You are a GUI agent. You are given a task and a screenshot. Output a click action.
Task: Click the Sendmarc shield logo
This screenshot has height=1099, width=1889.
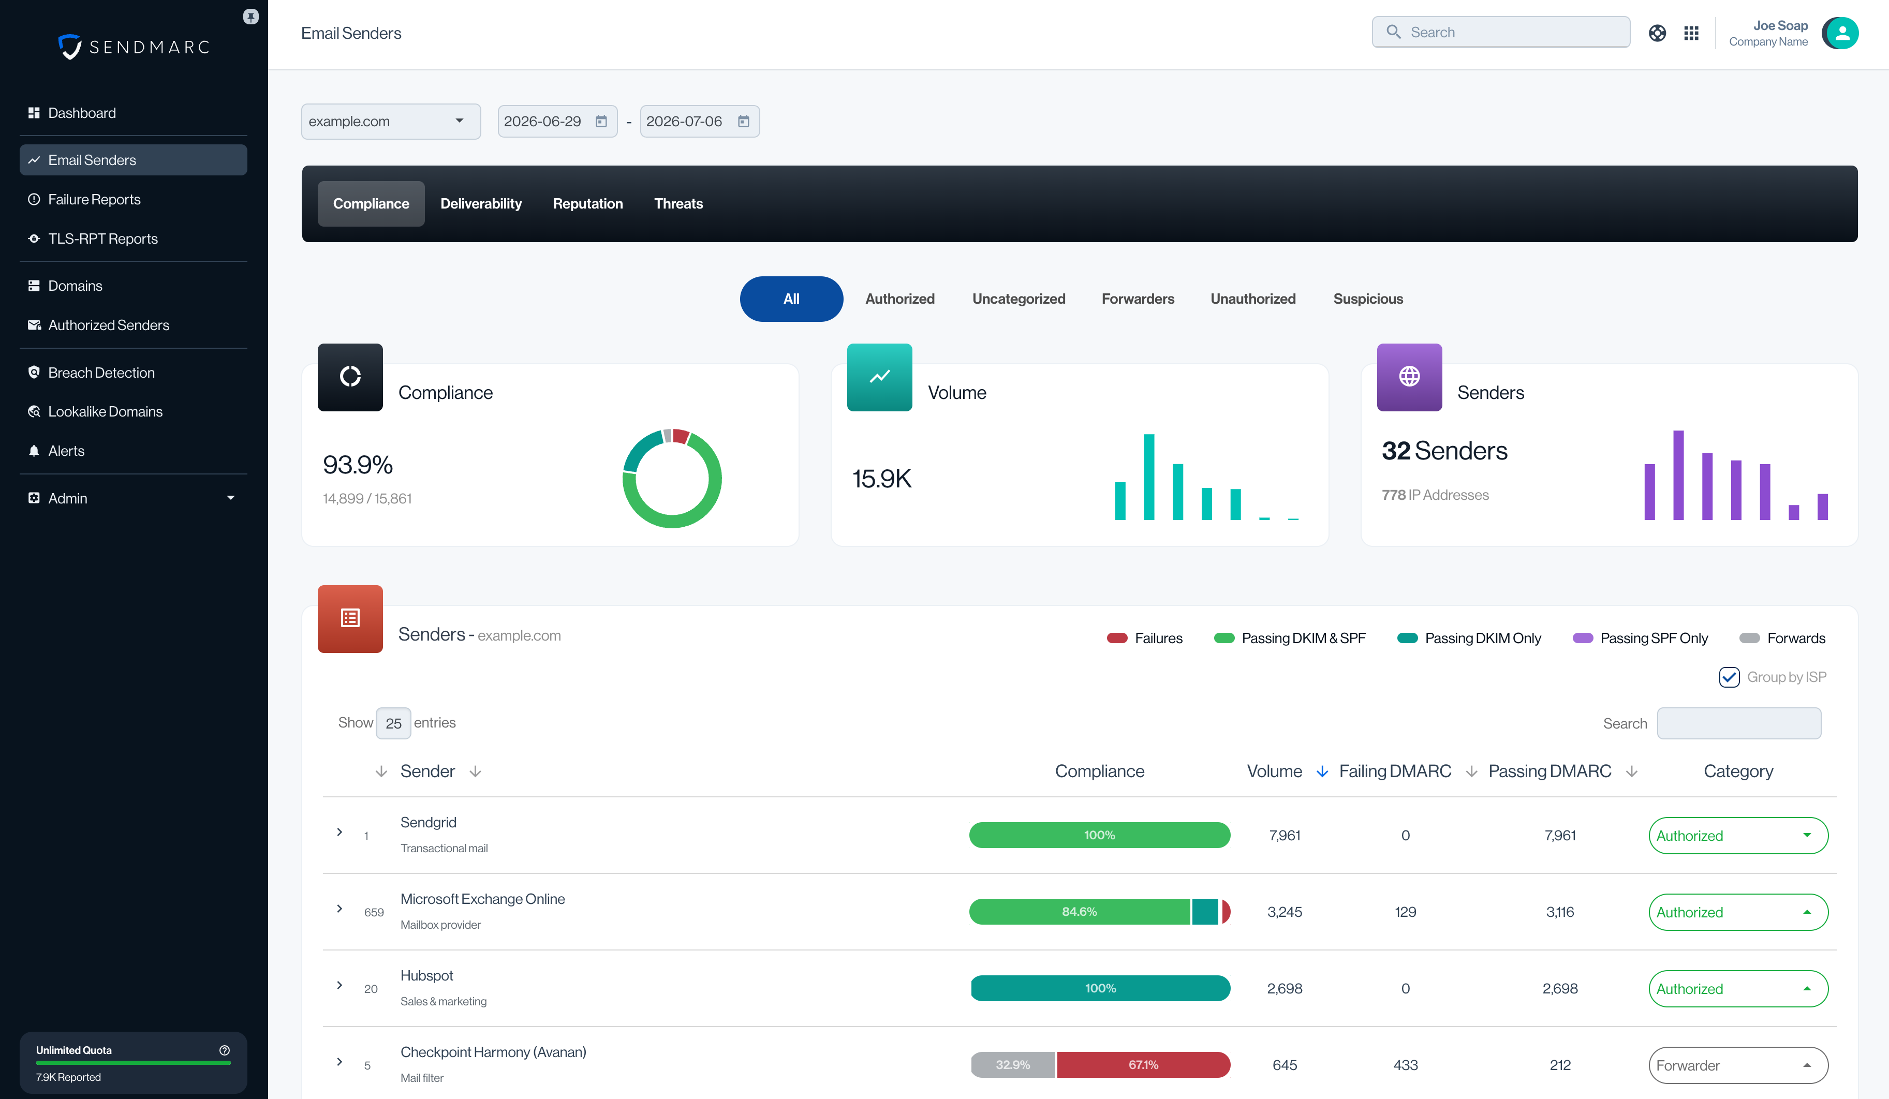pyautogui.click(x=70, y=47)
